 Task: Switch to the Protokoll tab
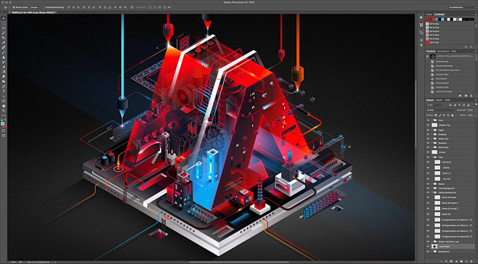tap(431, 51)
